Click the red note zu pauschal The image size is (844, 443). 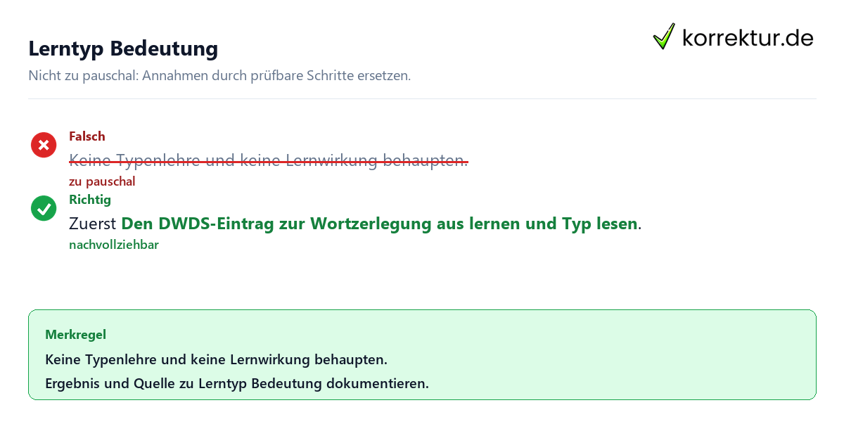102,181
